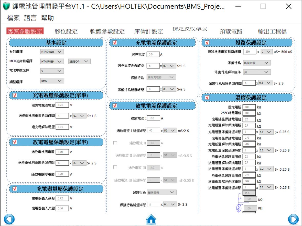Toggle 短路保護設定 checkbox
Image resolution: width=302 pixels, height=226 pixels.
[207, 43]
